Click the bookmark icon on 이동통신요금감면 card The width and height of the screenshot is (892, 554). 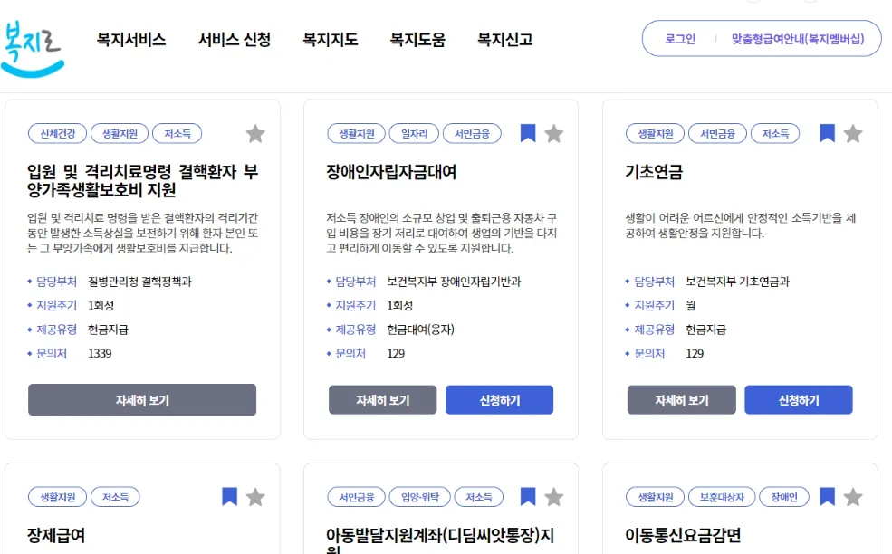[x=827, y=497]
